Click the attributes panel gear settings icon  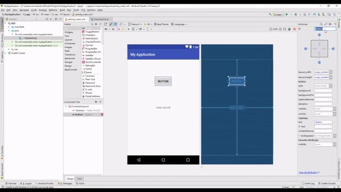(x=330, y=24)
